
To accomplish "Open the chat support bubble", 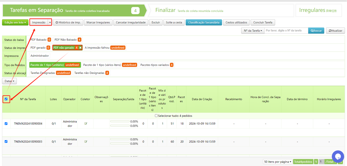I will click(338, 156).
